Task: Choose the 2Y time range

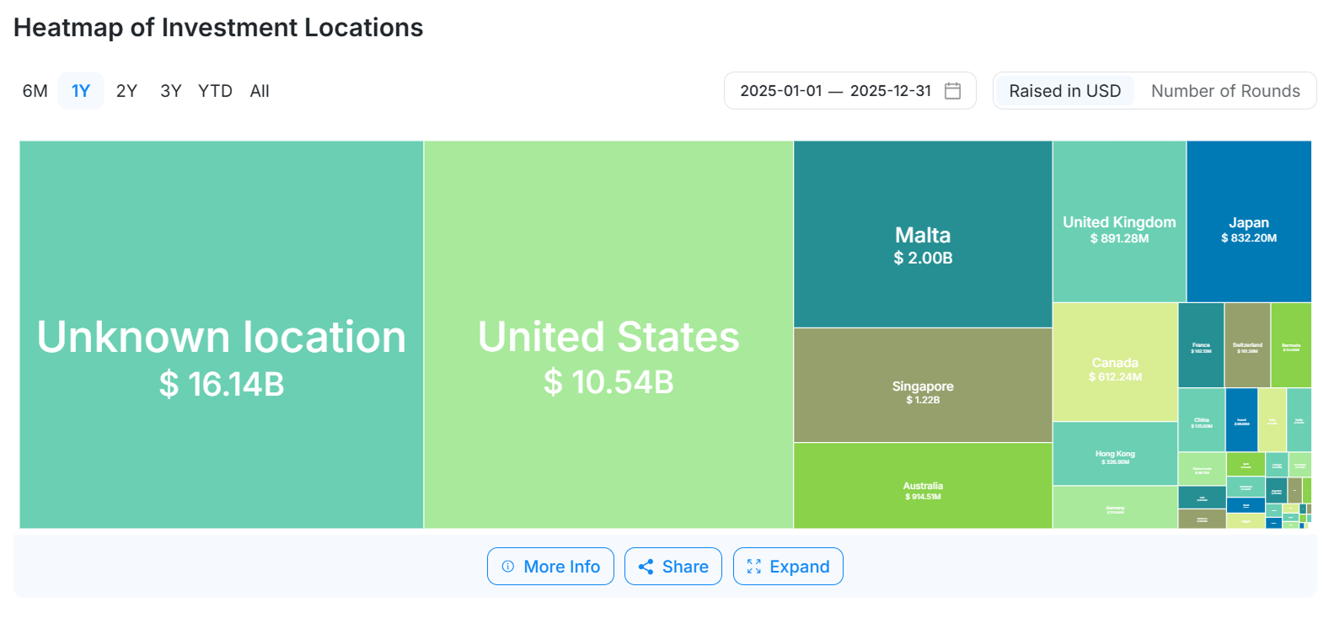Action: (126, 91)
